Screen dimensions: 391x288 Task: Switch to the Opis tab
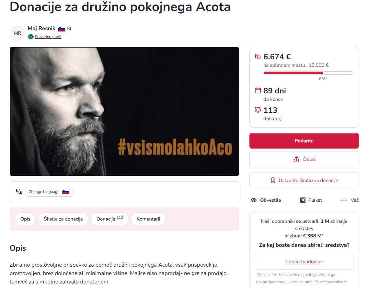(x=25, y=219)
